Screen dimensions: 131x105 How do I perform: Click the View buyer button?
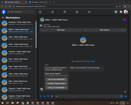pos(61,30)
